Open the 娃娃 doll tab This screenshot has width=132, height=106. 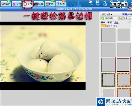(61, 4)
